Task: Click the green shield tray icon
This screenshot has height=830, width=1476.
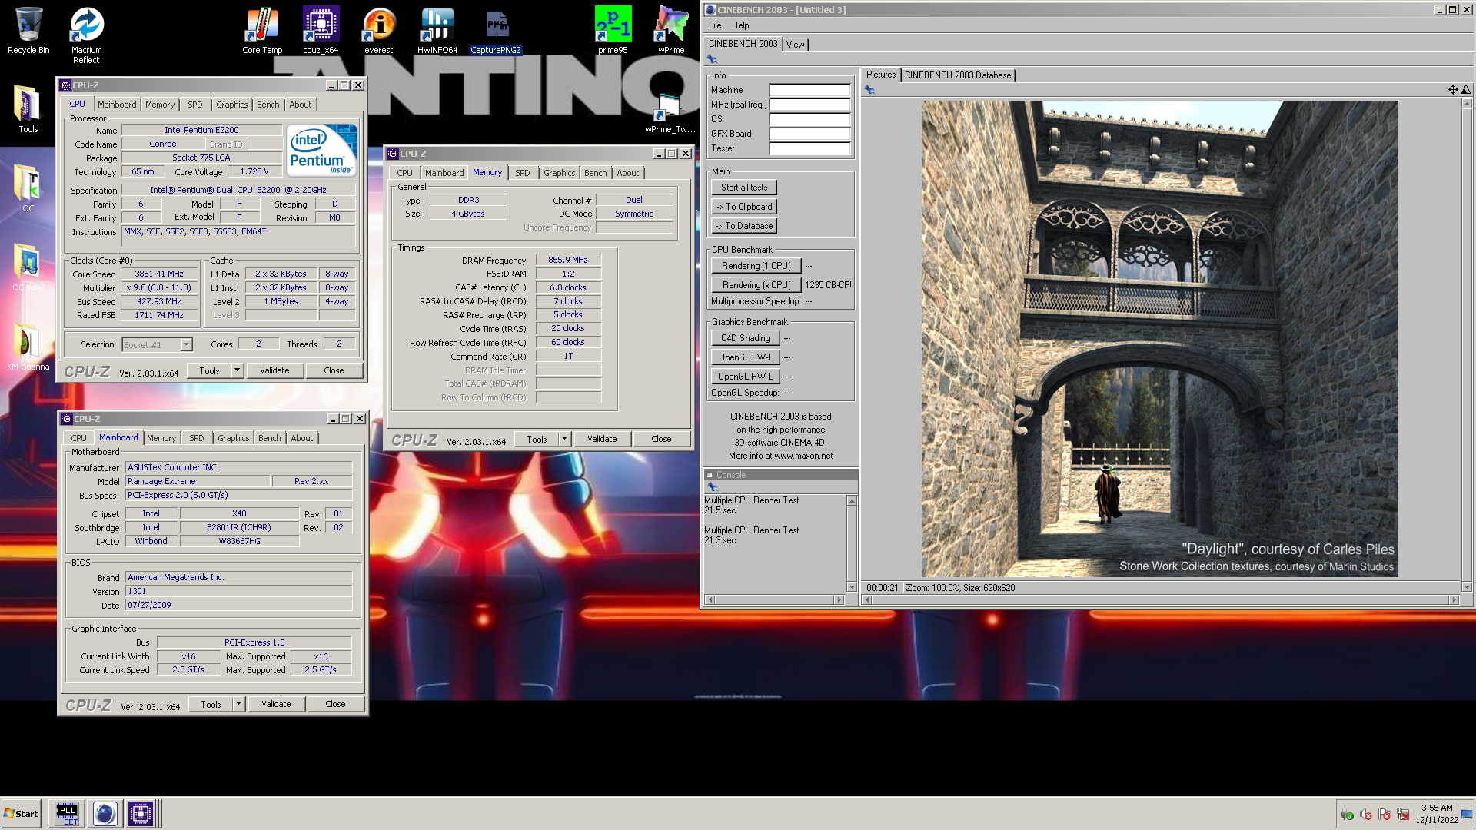Action: tap(1348, 815)
